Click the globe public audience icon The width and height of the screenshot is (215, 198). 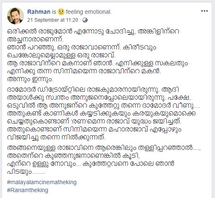coord(85,20)
